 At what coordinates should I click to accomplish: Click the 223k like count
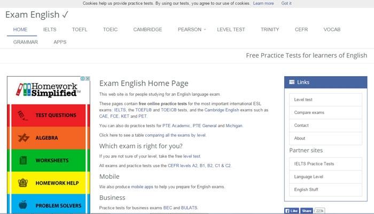320,211
